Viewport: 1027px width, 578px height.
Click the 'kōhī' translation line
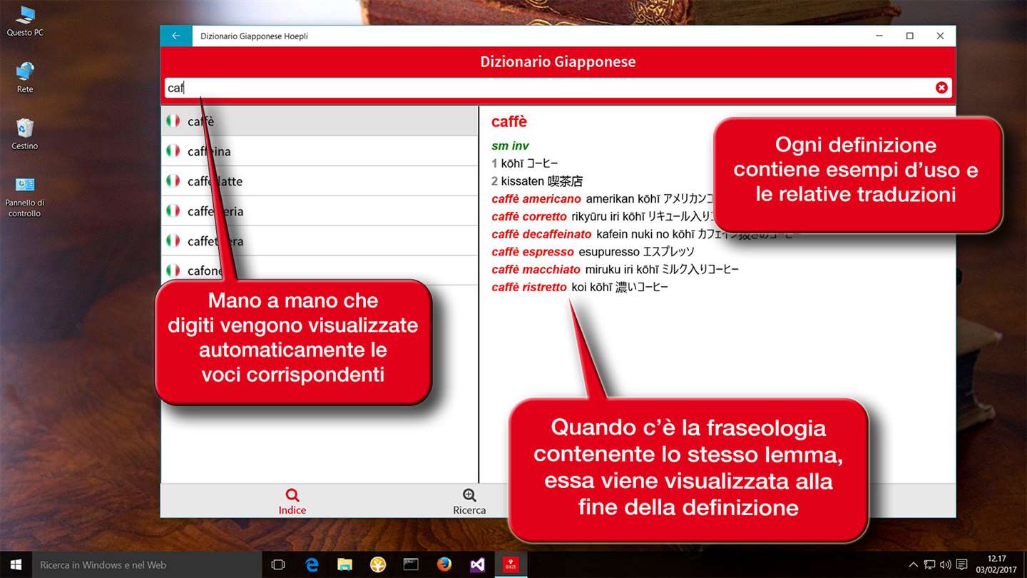point(525,163)
